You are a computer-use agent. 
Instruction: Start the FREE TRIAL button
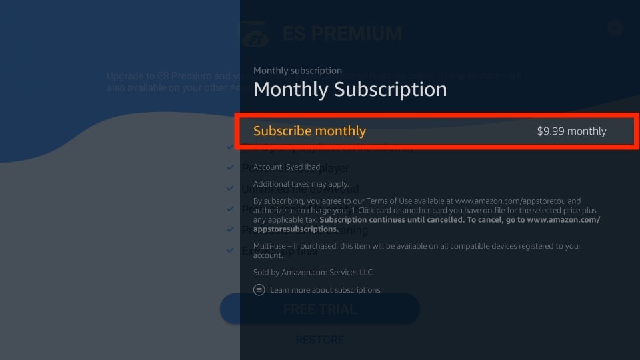click(x=319, y=309)
